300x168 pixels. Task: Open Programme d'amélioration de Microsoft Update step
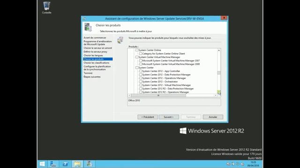coord(97,43)
